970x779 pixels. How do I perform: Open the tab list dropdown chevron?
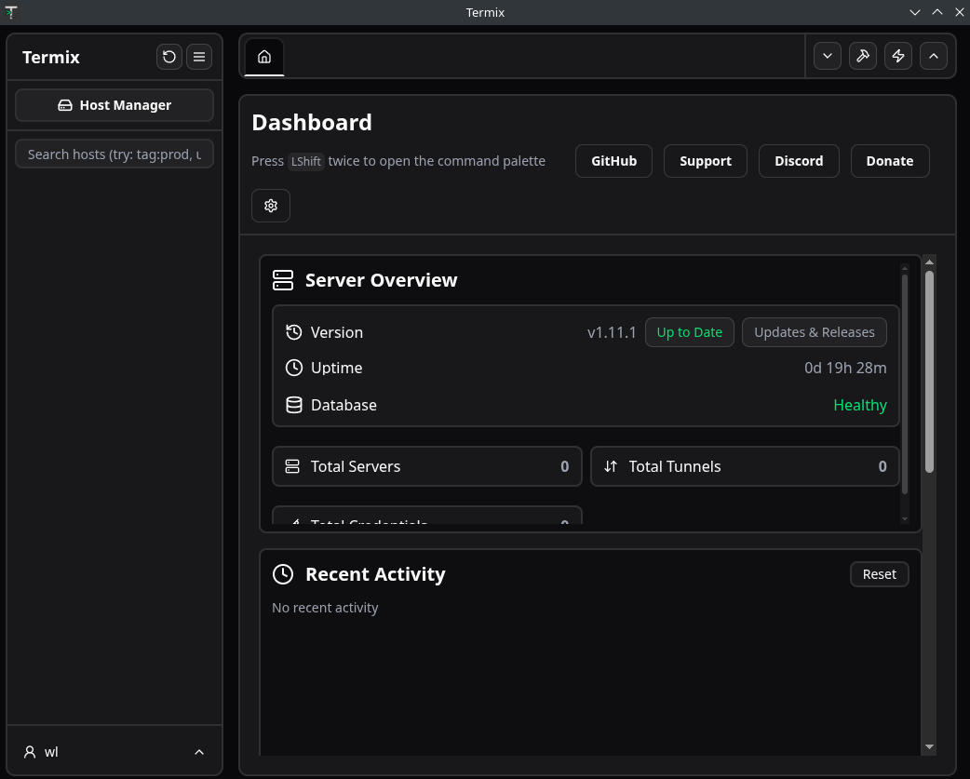827,56
